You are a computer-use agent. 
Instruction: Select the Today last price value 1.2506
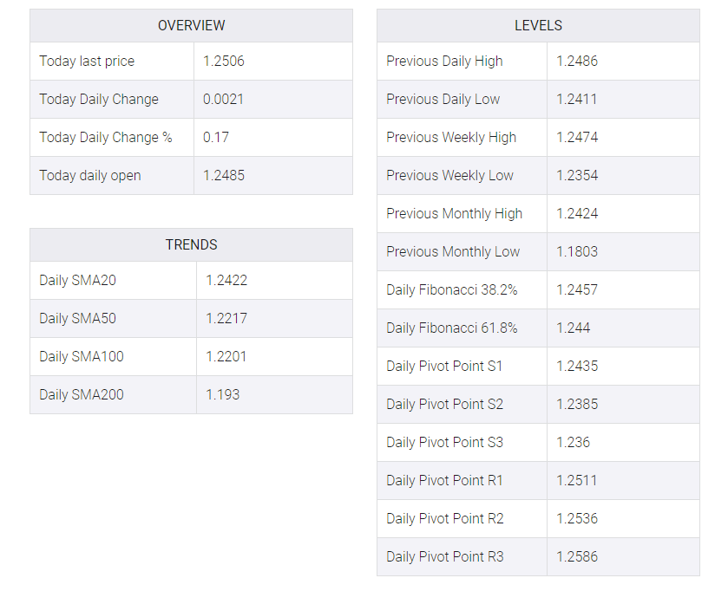(x=224, y=61)
